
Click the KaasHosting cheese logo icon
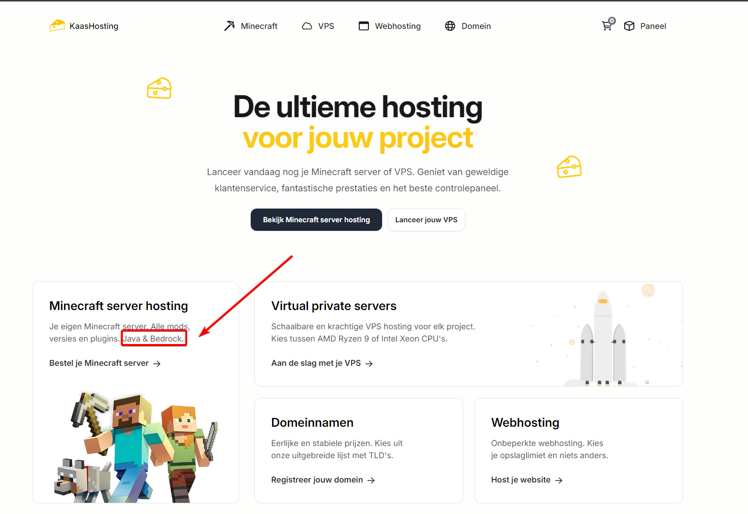(x=57, y=26)
